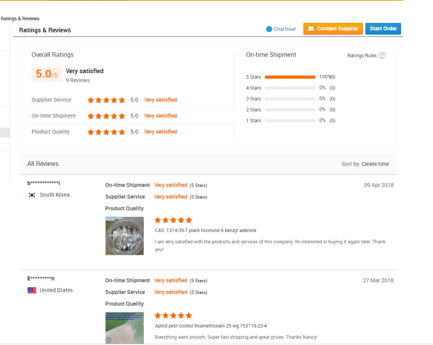Click the South Korea flag icon
433x345 pixels.
click(x=32, y=195)
